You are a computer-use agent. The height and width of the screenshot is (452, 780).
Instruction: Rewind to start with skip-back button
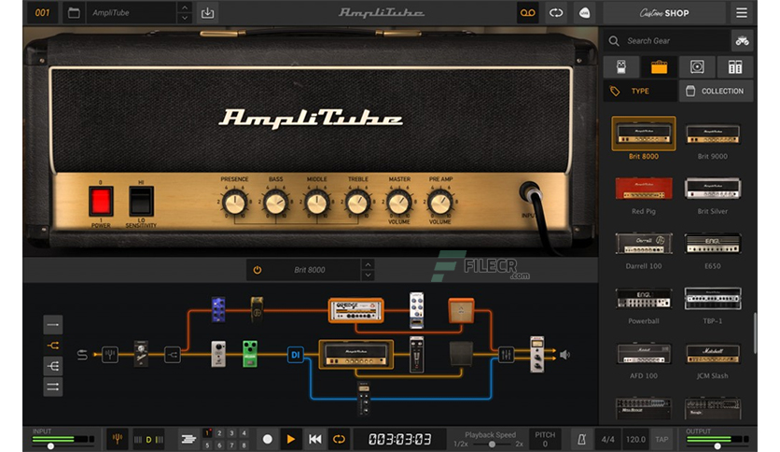pyautogui.click(x=314, y=439)
